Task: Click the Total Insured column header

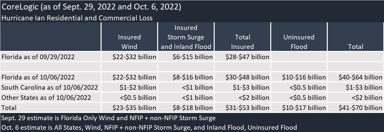Action: (x=242, y=42)
